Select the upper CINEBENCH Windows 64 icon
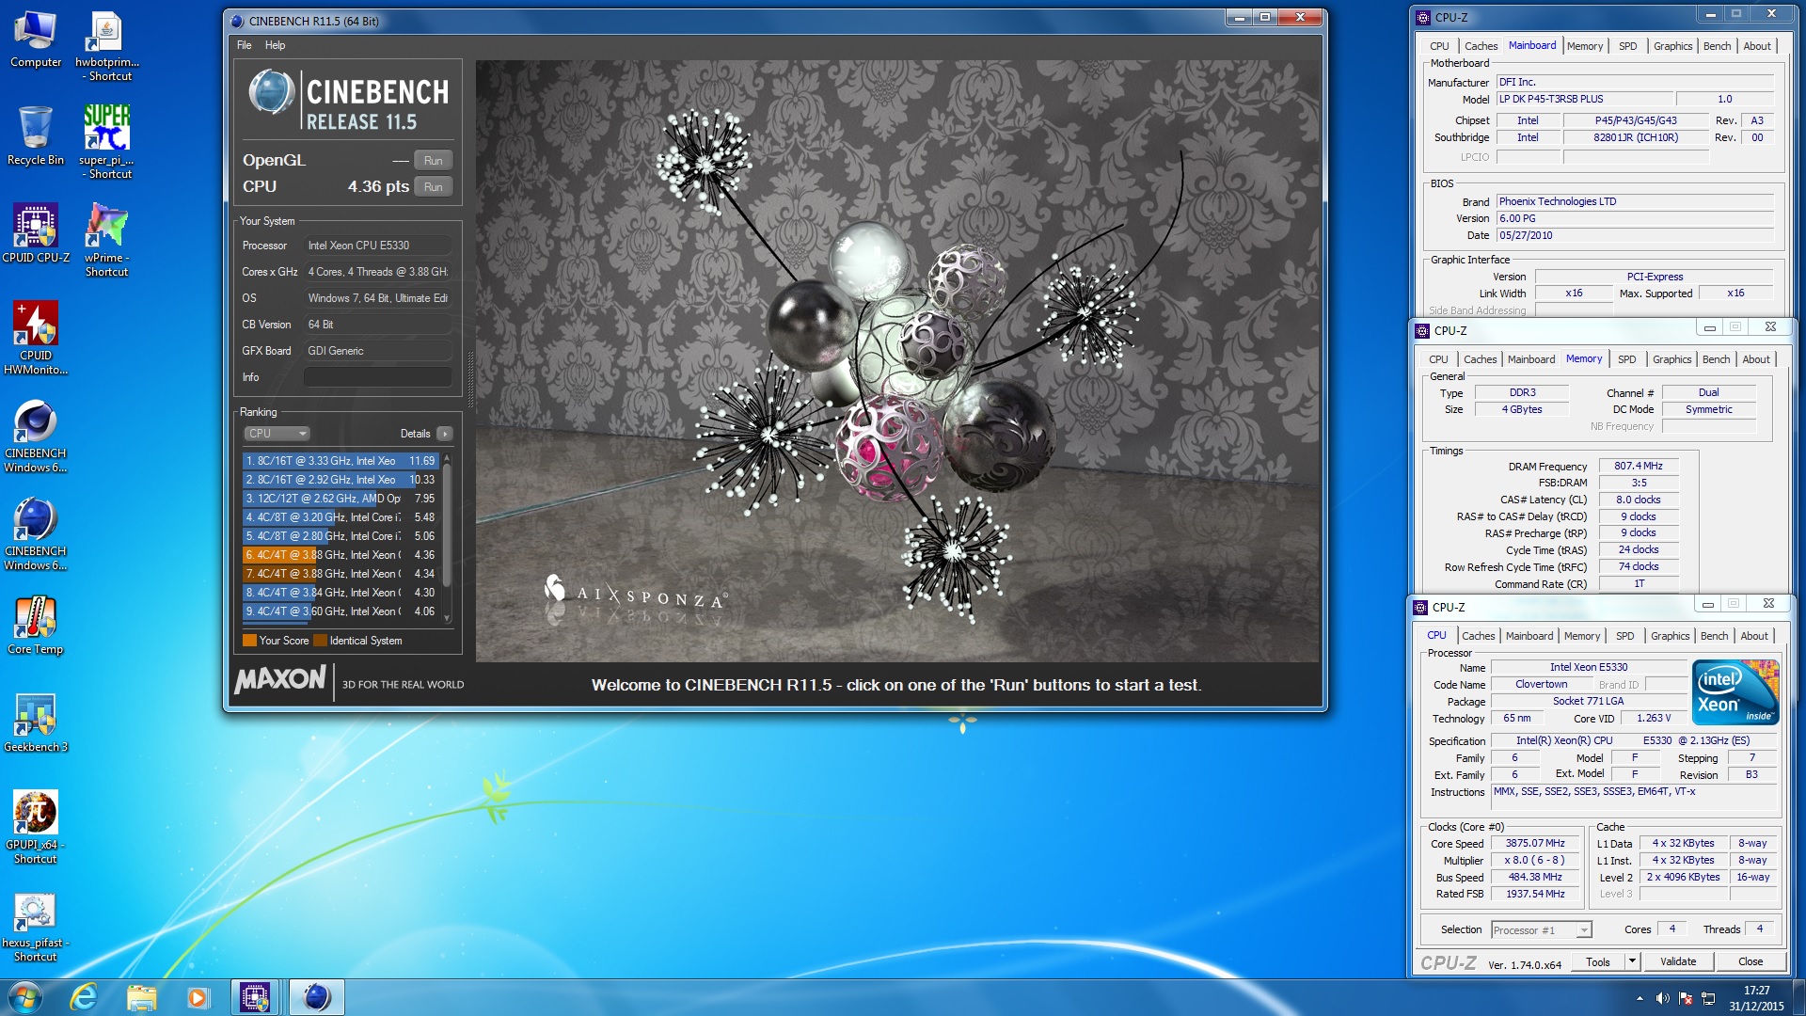Viewport: 1806px width, 1016px height. [x=36, y=436]
